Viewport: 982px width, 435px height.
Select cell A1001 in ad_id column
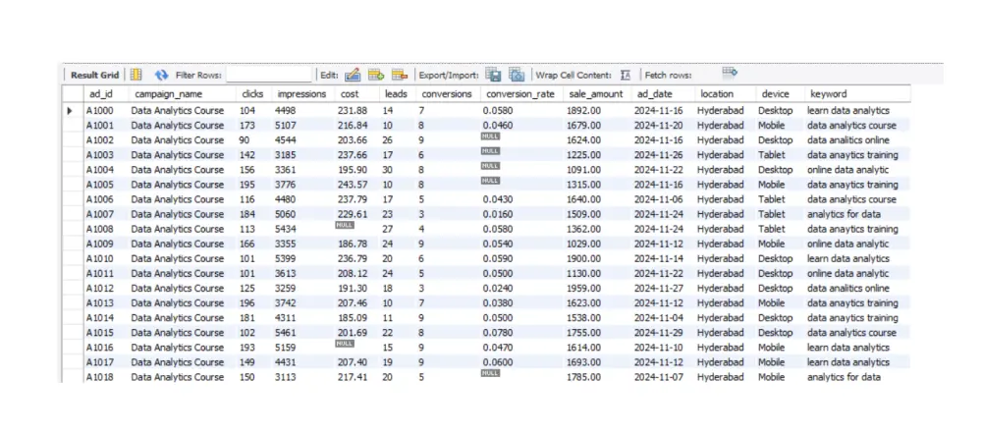(x=99, y=125)
